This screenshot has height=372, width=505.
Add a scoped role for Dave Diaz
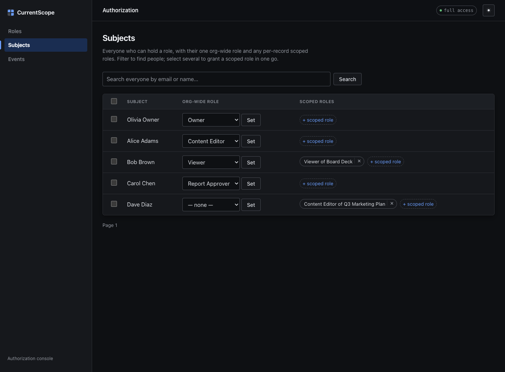pyautogui.click(x=418, y=204)
